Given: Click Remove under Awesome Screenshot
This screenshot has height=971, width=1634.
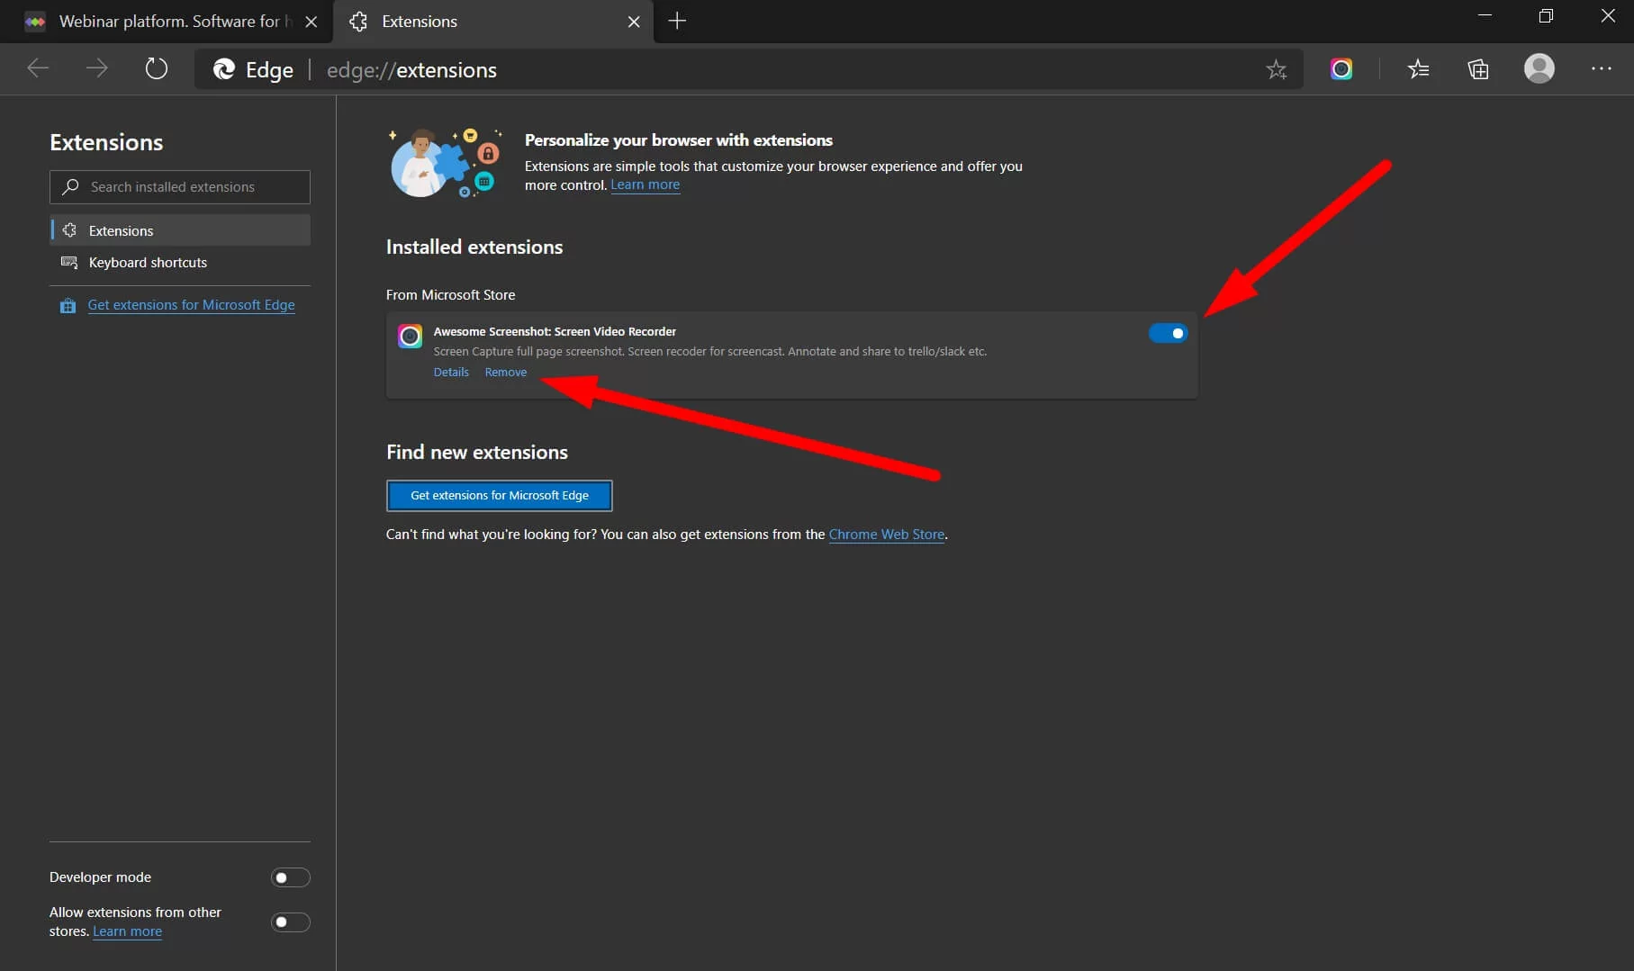Looking at the screenshot, I should (x=505, y=372).
